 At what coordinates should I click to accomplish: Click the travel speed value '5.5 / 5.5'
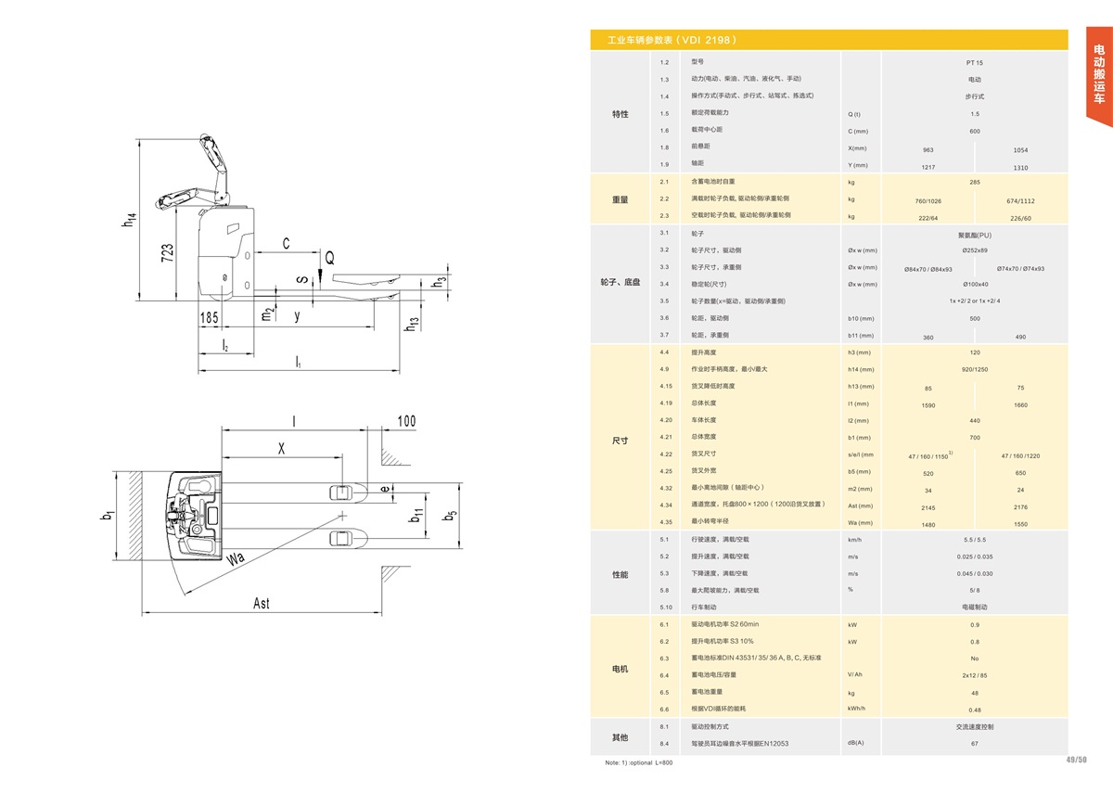point(974,540)
